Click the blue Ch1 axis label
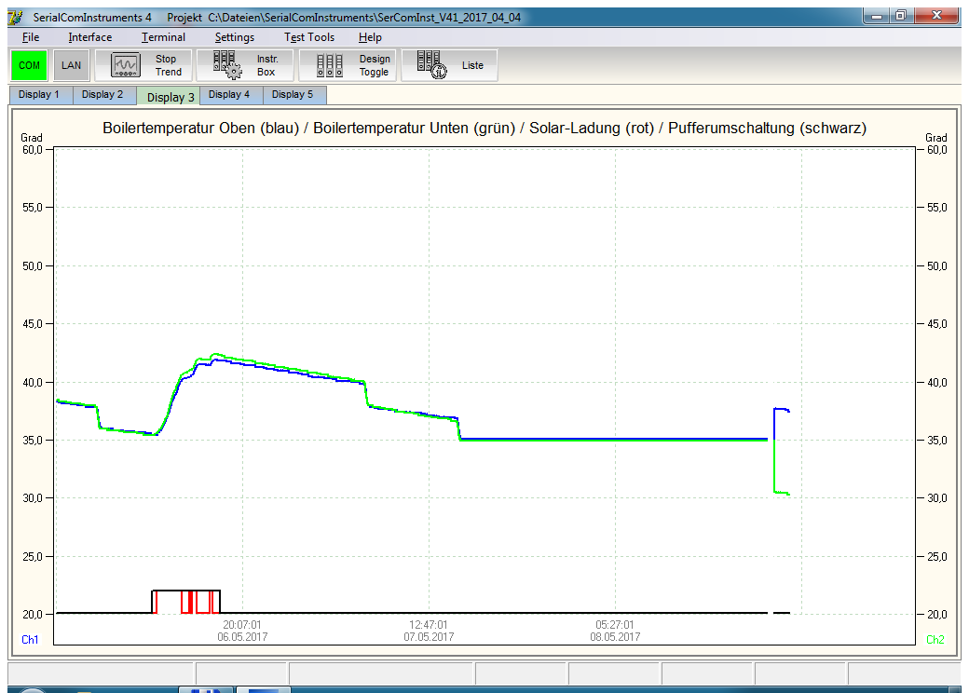 [x=30, y=640]
